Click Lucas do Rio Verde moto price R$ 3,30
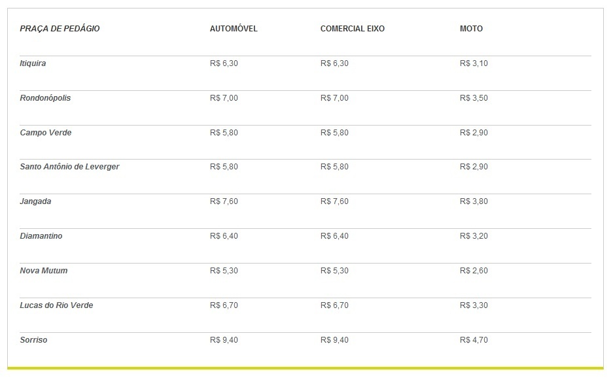613x378 pixels. [x=474, y=305]
